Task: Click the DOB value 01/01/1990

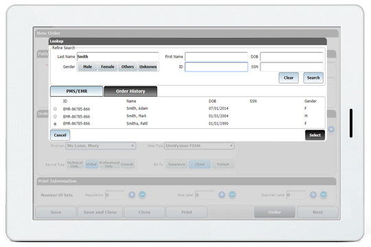Action: pos(218,123)
